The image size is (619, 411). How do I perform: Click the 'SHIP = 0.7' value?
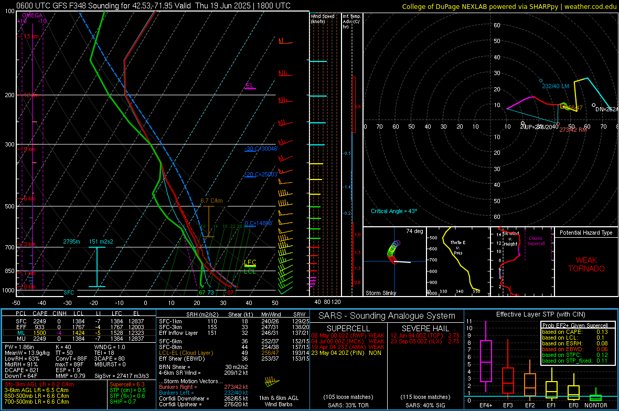(x=123, y=402)
